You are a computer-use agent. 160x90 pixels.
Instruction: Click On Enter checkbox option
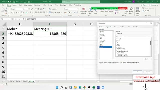pyautogui.click(x=145, y=10)
